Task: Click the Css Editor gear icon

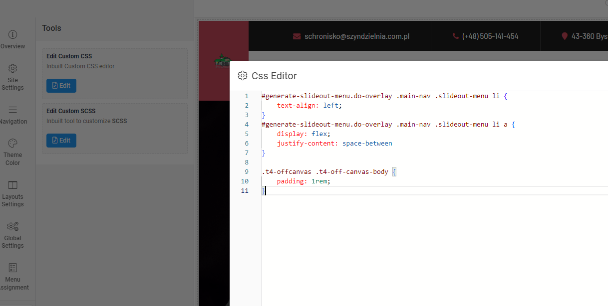Action: coord(243,76)
